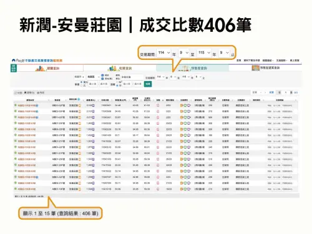Click the minimum area input field
The height and width of the screenshot is (234, 312).
(x=127, y=84)
